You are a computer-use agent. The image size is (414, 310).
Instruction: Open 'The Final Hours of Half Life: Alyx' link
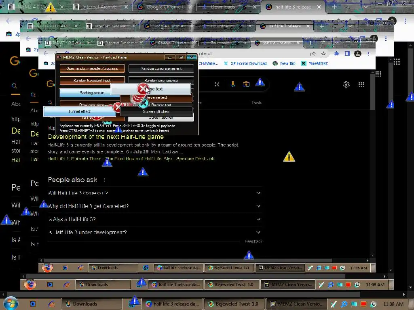pos(139,159)
